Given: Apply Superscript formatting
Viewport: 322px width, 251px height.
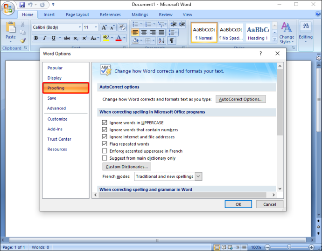Looking at the screenshot, I should point(84,38).
